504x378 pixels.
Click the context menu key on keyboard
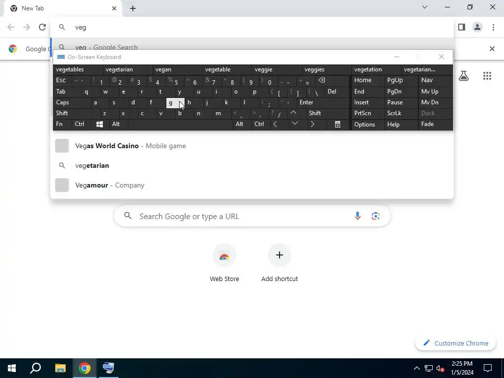coord(338,125)
